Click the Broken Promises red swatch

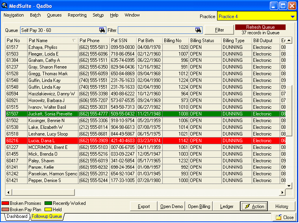(x=6, y=203)
